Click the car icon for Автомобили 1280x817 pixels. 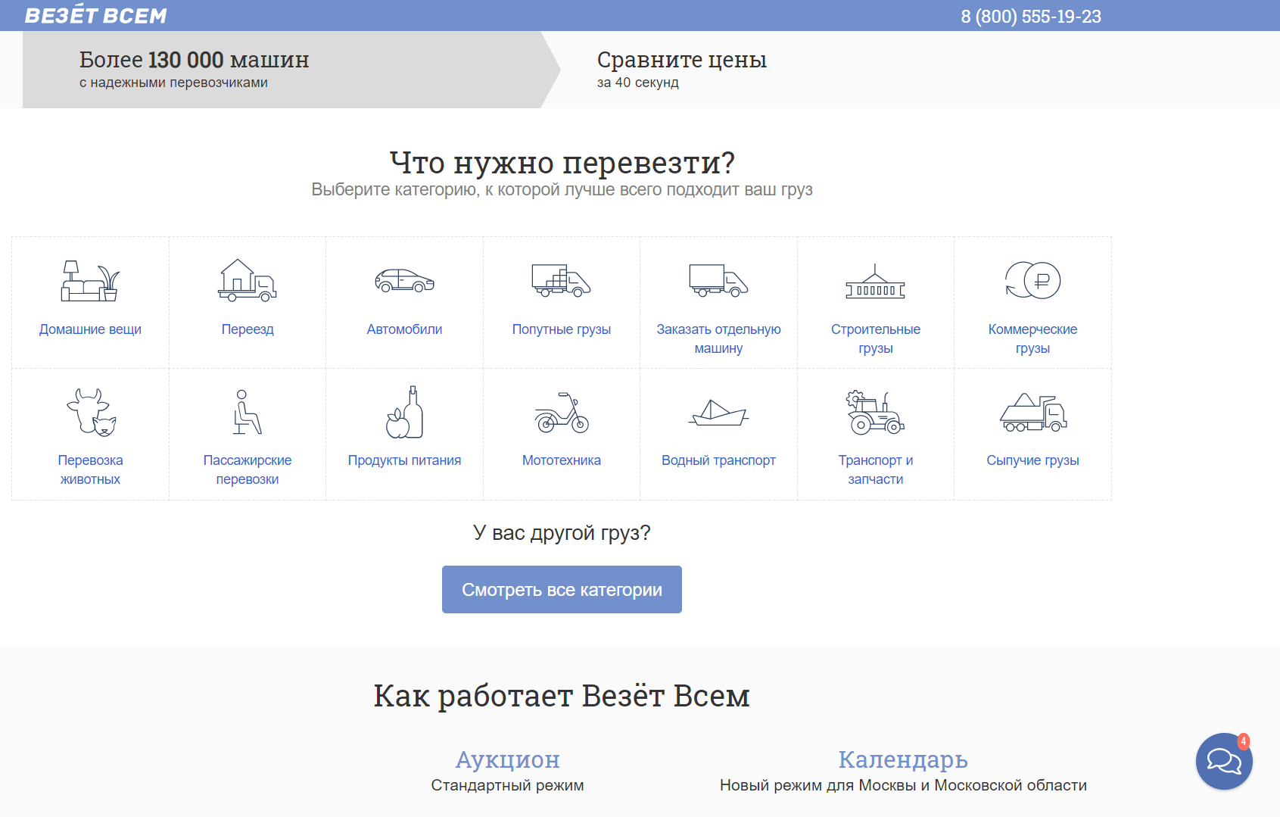click(x=404, y=280)
